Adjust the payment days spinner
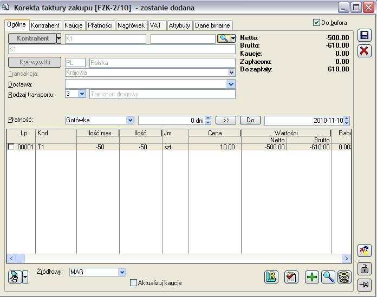 pyautogui.click(x=208, y=120)
